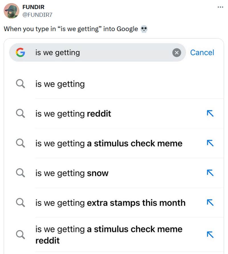Clear the search field with the X icon
Viewport: 228px width, 254px height.
[x=176, y=52]
